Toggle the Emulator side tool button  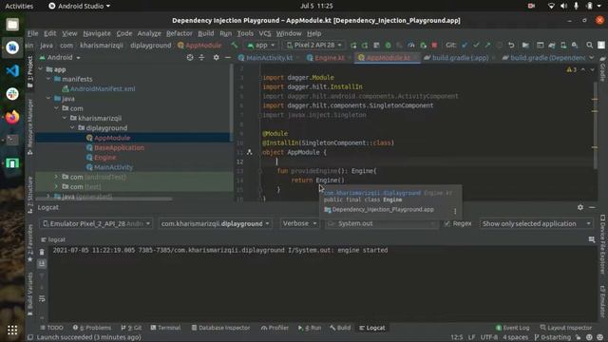pyautogui.click(x=602, y=302)
